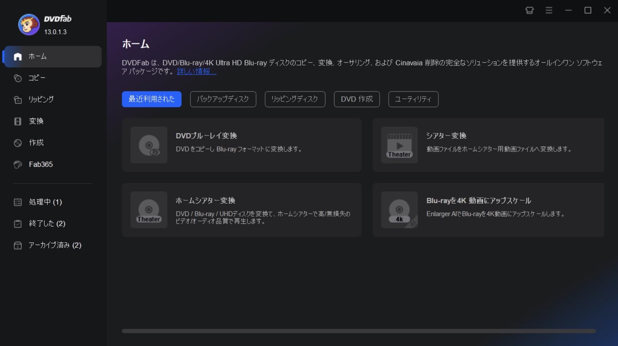
Task: Click description '動画ファイルをホームシアター用動画ファイルへ変換します。'
Action: point(499,149)
